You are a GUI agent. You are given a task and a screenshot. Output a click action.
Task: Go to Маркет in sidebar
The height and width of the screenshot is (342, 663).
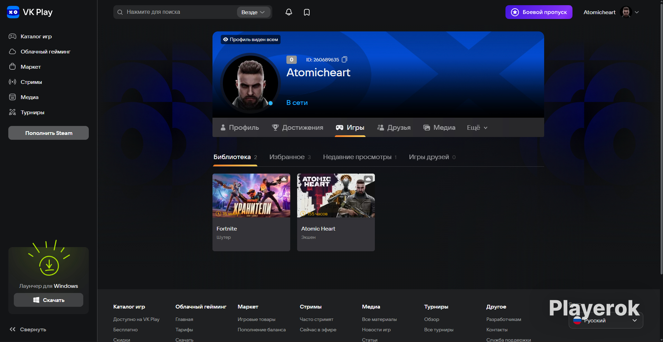31,67
